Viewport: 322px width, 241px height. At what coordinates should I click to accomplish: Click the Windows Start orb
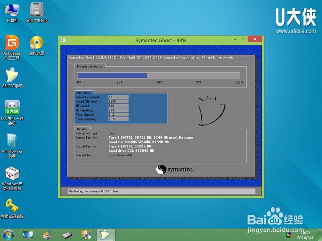pyautogui.click(x=8, y=235)
